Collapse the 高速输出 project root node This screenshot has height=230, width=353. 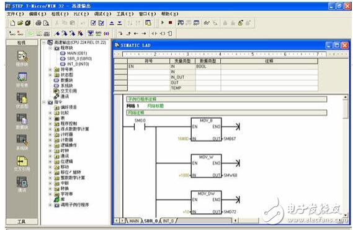point(44,42)
